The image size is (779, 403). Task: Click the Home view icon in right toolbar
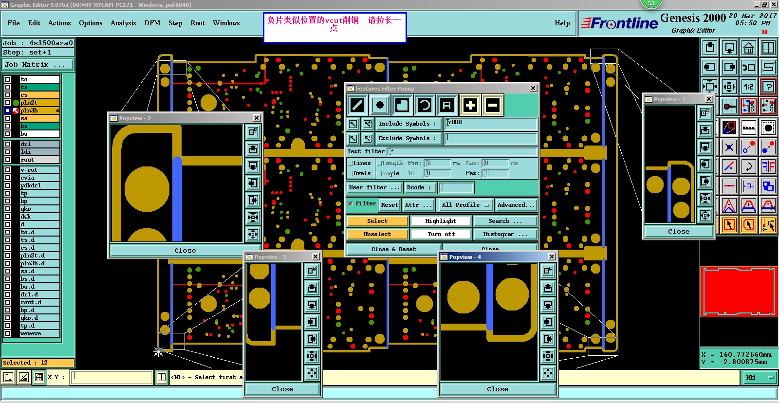click(x=749, y=48)
